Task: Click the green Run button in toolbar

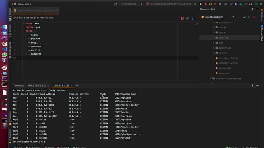Action: [201, 4]
